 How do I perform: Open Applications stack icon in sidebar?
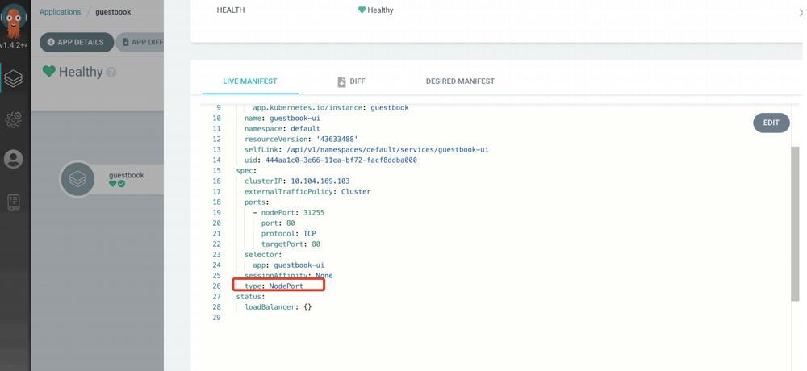tap(14, 78)
